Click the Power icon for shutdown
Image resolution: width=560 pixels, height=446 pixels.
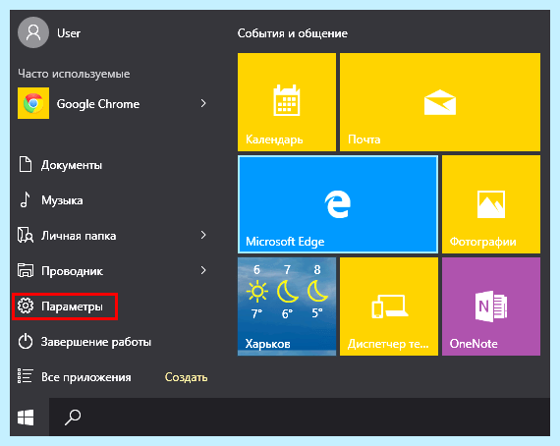click(26, 341)
